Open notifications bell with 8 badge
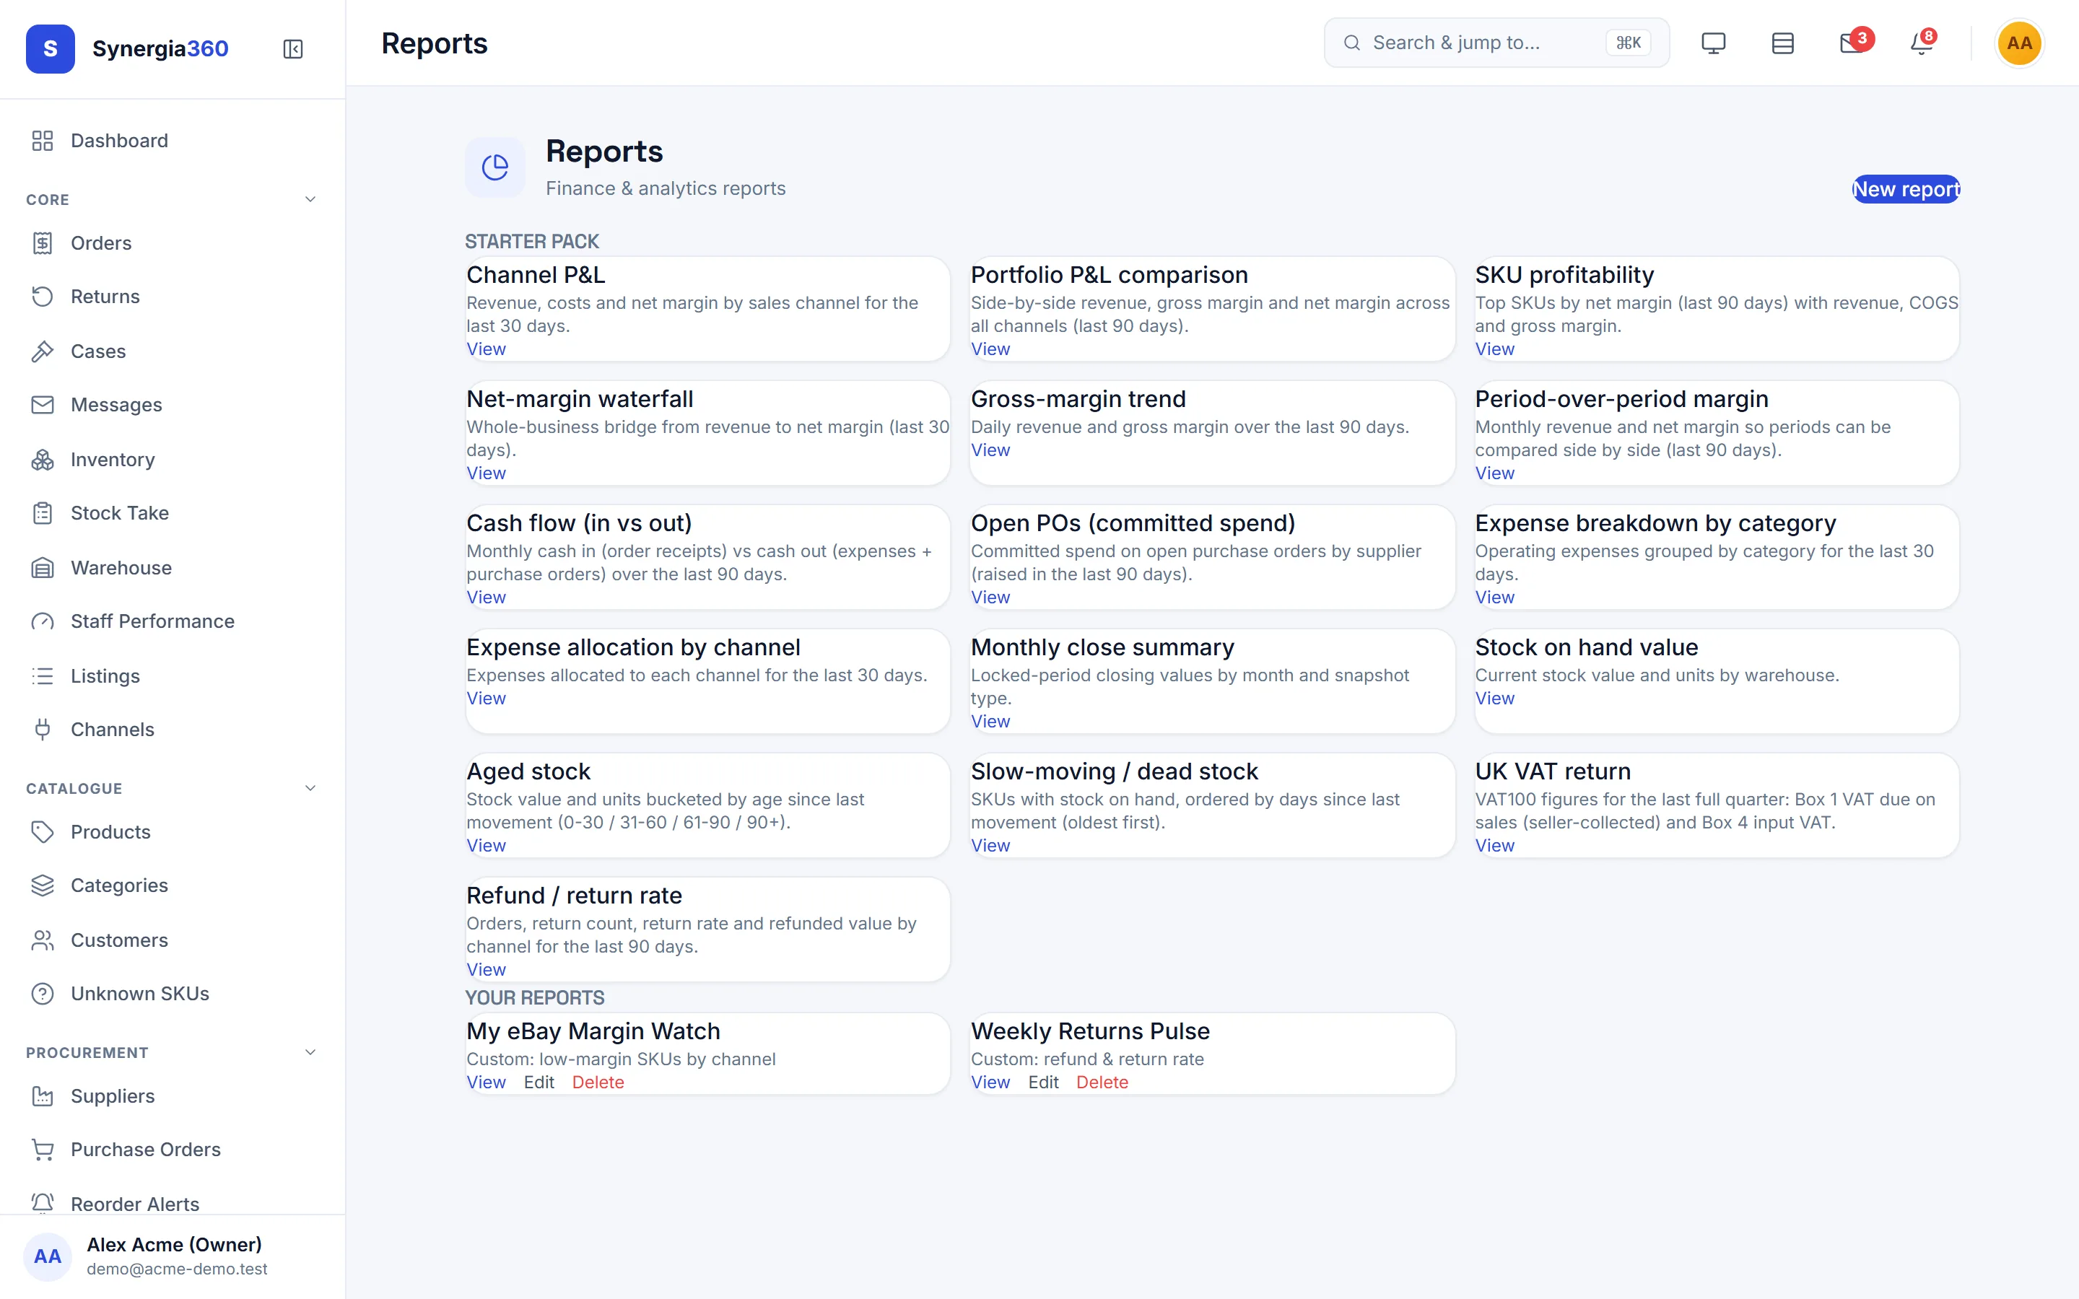2079x1299 pixels. coord(1922,42)
